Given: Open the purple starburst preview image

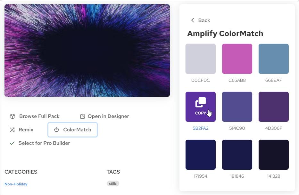Looking at the screenshot, I should tap(87, 51).
